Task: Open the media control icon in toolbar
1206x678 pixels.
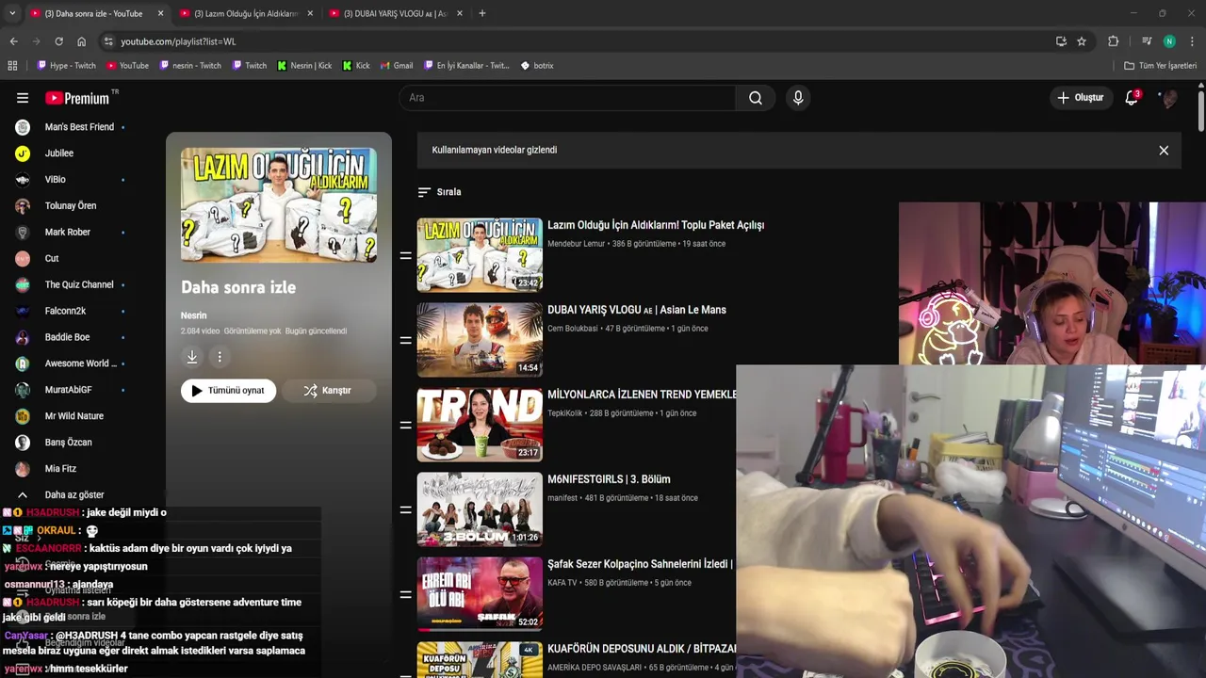Action: point(1147,41)
